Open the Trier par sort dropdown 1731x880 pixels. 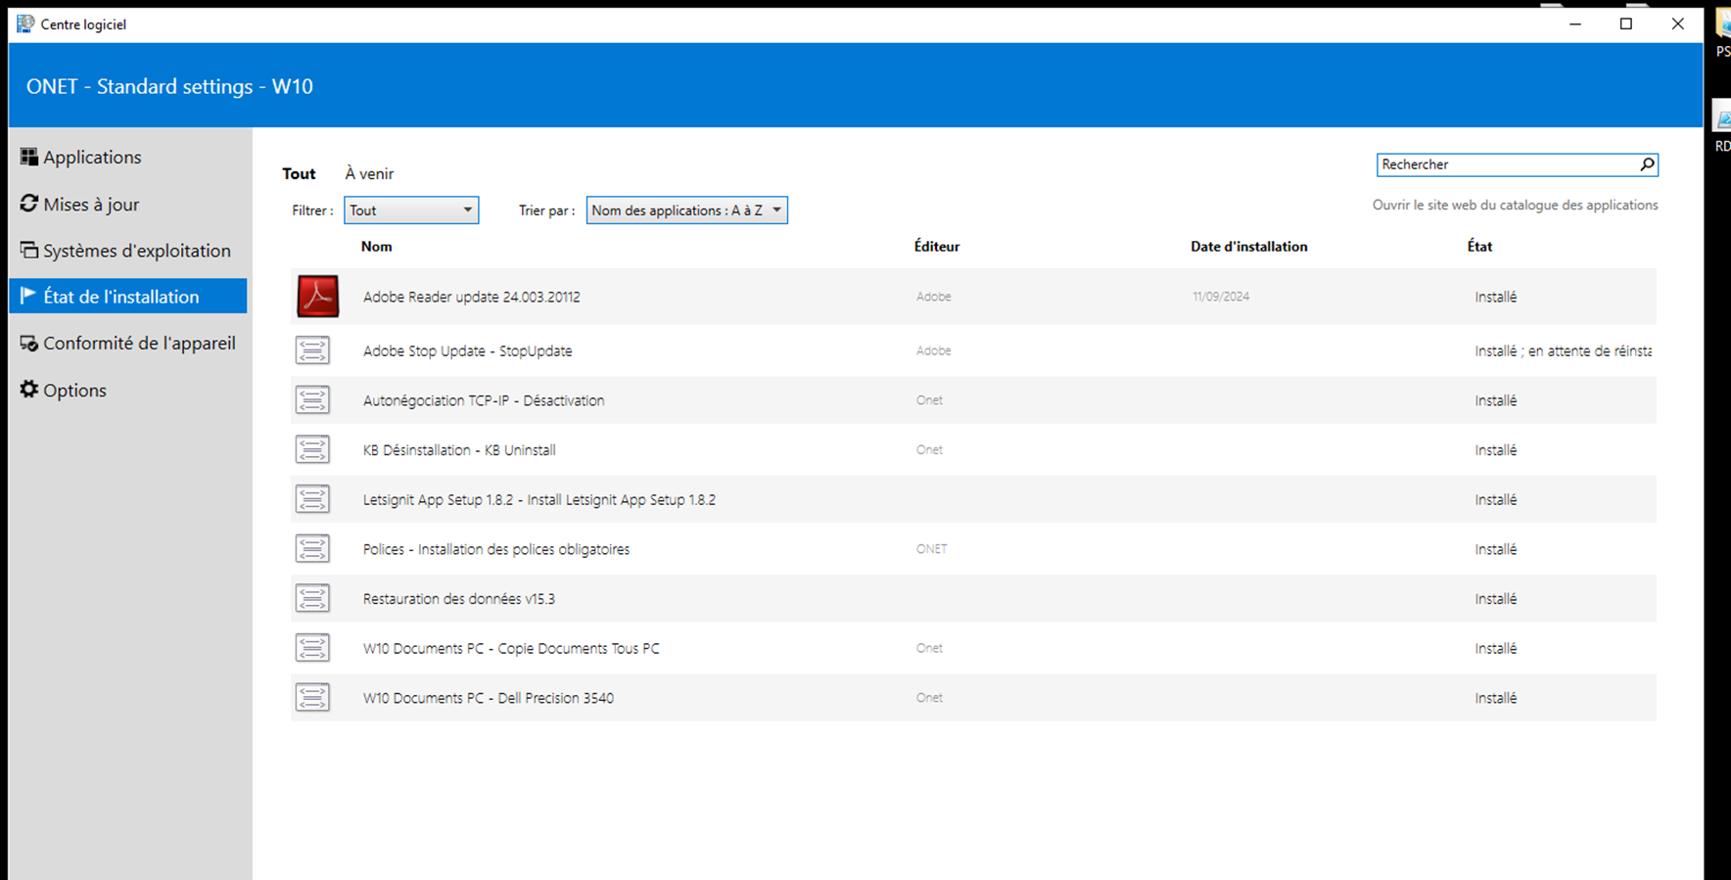coord(686,210)
